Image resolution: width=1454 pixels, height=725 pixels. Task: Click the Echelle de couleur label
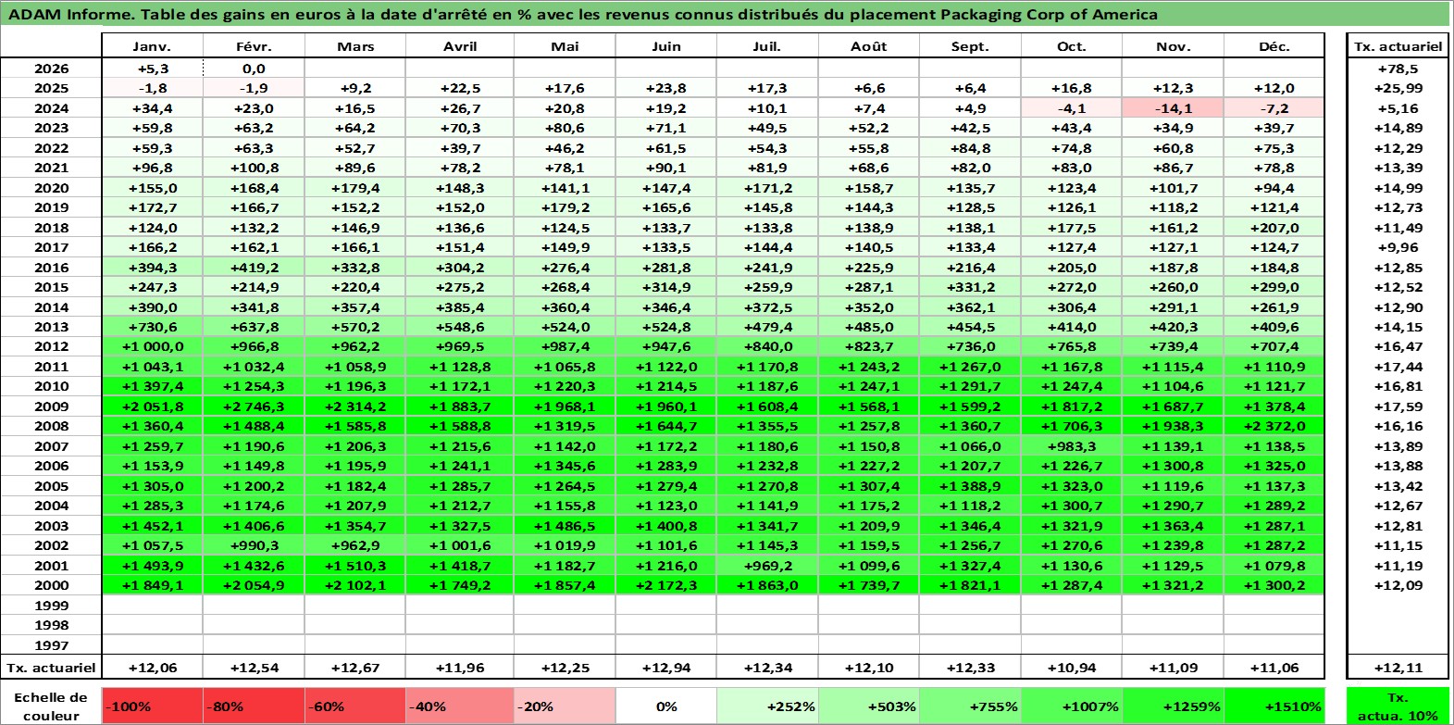click(x=51, y=706)
